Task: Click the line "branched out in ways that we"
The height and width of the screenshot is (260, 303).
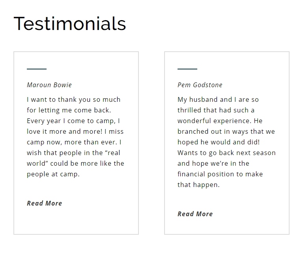Action: point(226,131)
